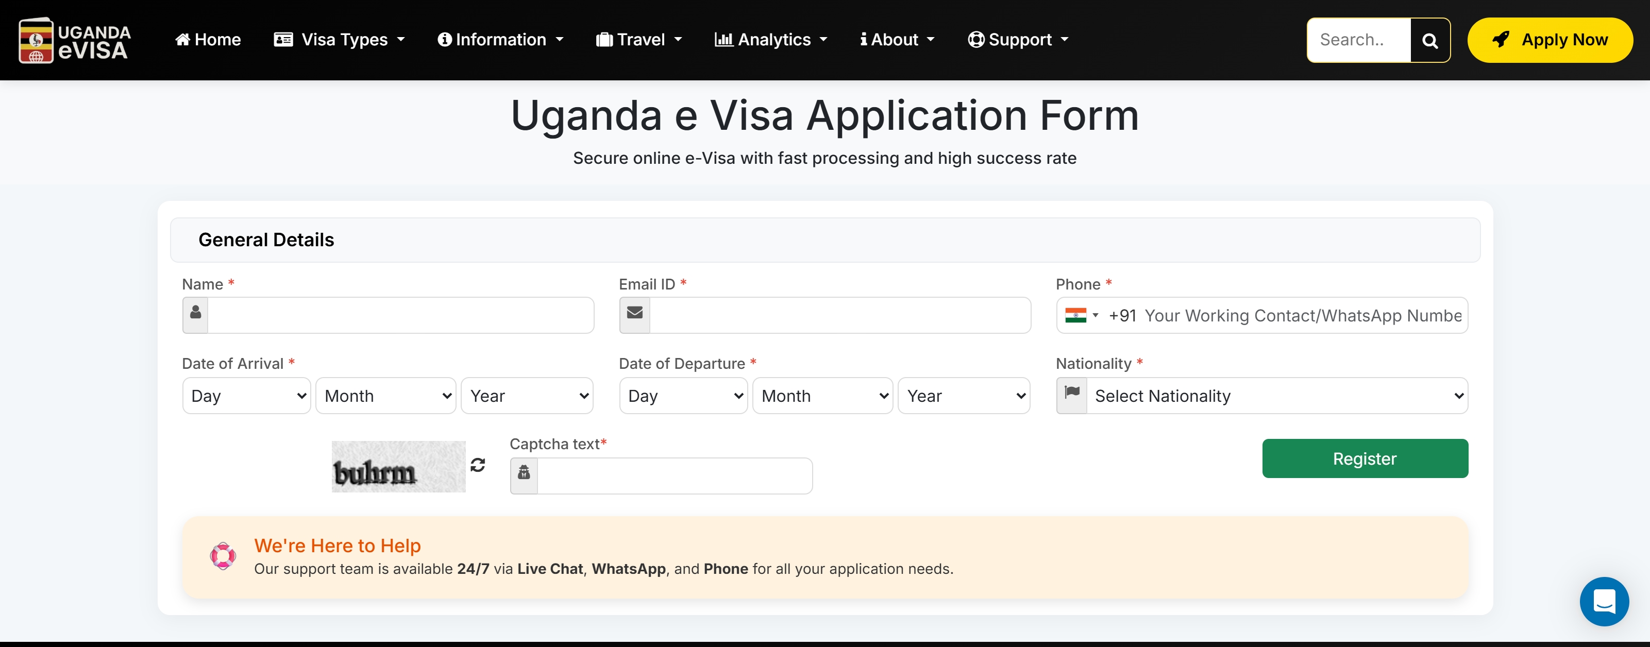Viewport: 1650px width, 647px height.
Task: Click the search magnifier icon button
Action: [x=1429, y=40]
